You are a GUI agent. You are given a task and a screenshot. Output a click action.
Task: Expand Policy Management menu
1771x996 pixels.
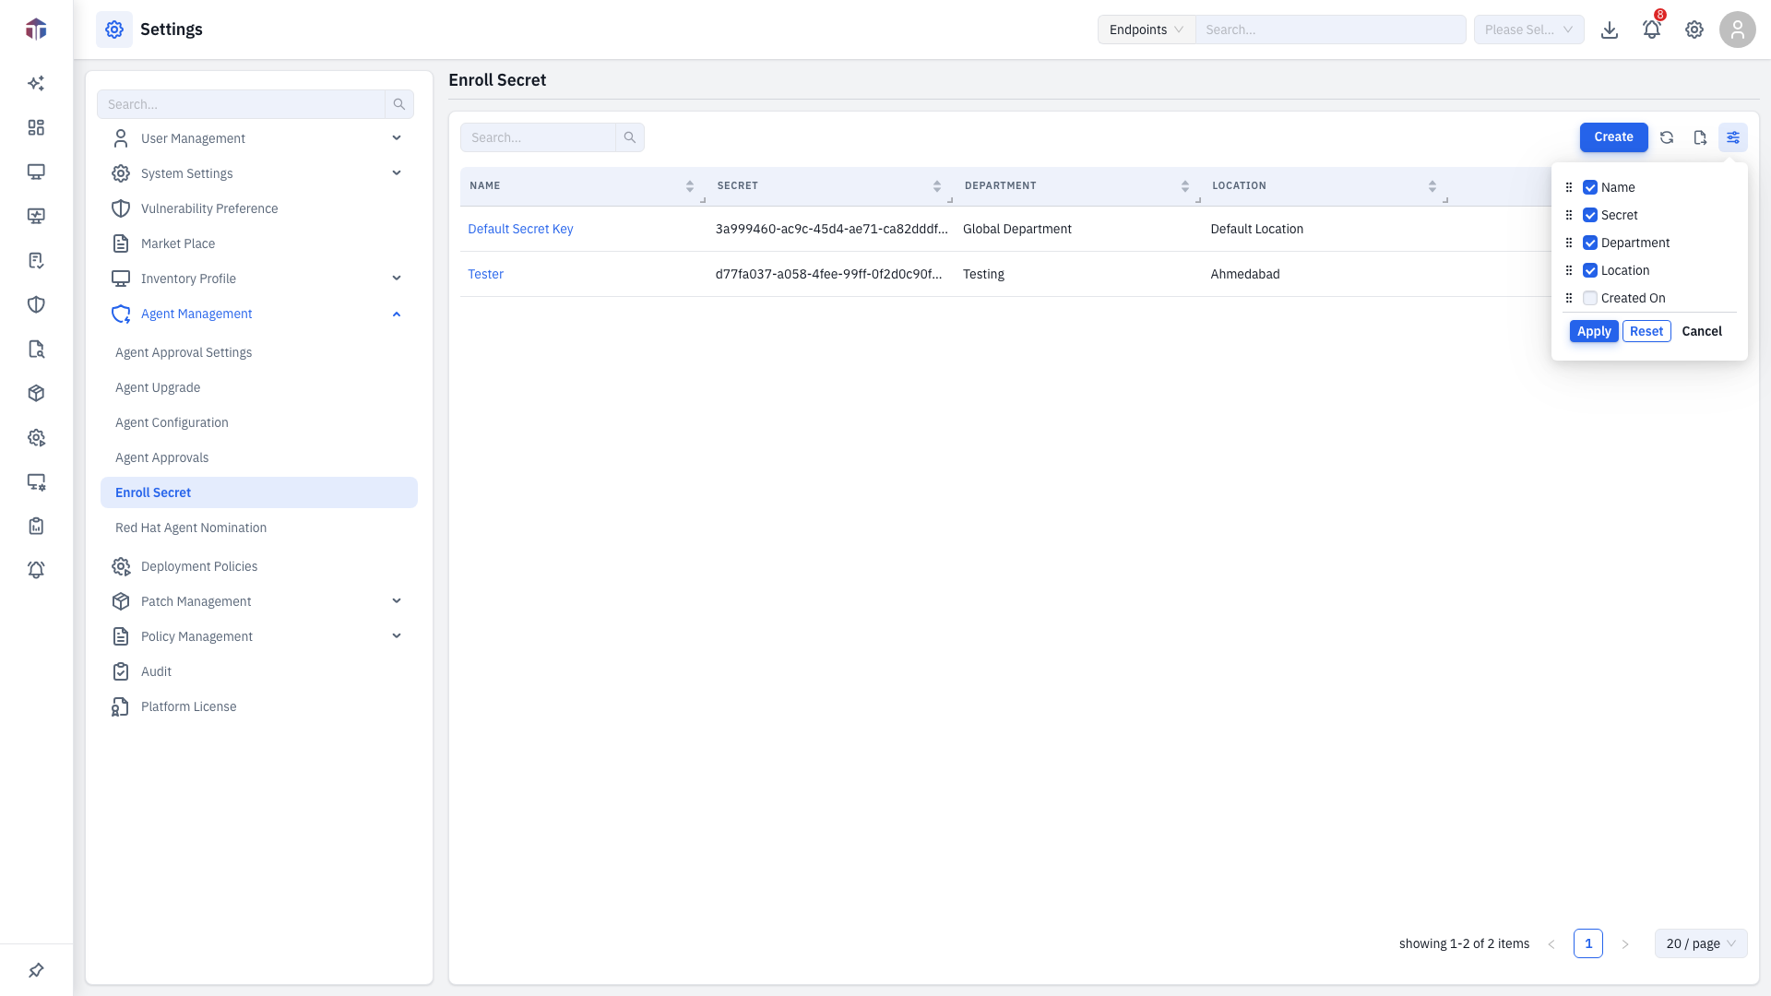(258, 636)
